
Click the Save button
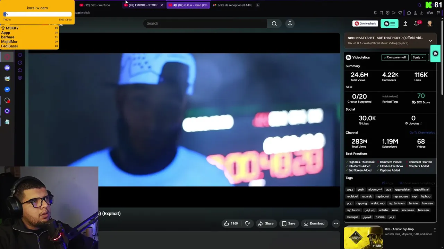[x=288, y=223]
